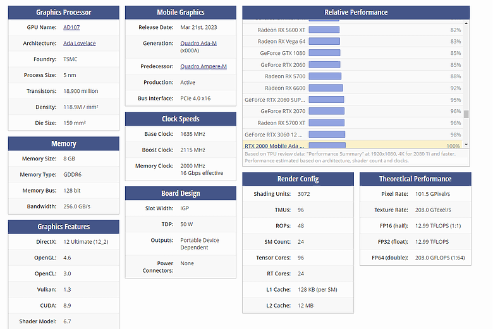Click the Mobile Graphics section header
Image resolution: width=493 pixels, height=329 pixels.
click(181, 13)
